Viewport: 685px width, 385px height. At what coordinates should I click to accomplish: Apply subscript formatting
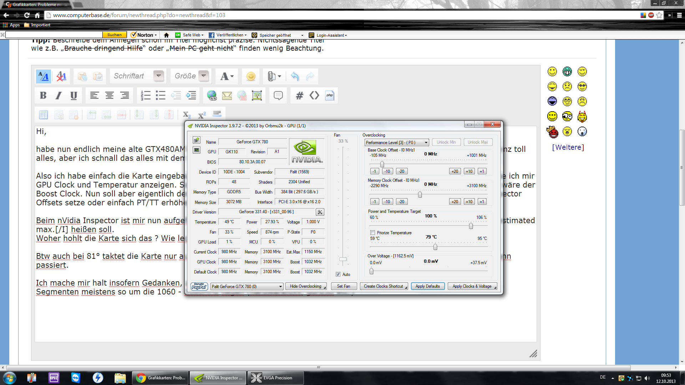[x=187, y=115]
